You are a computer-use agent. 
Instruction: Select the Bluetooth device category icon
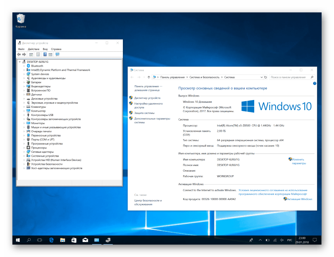point(28,66)
